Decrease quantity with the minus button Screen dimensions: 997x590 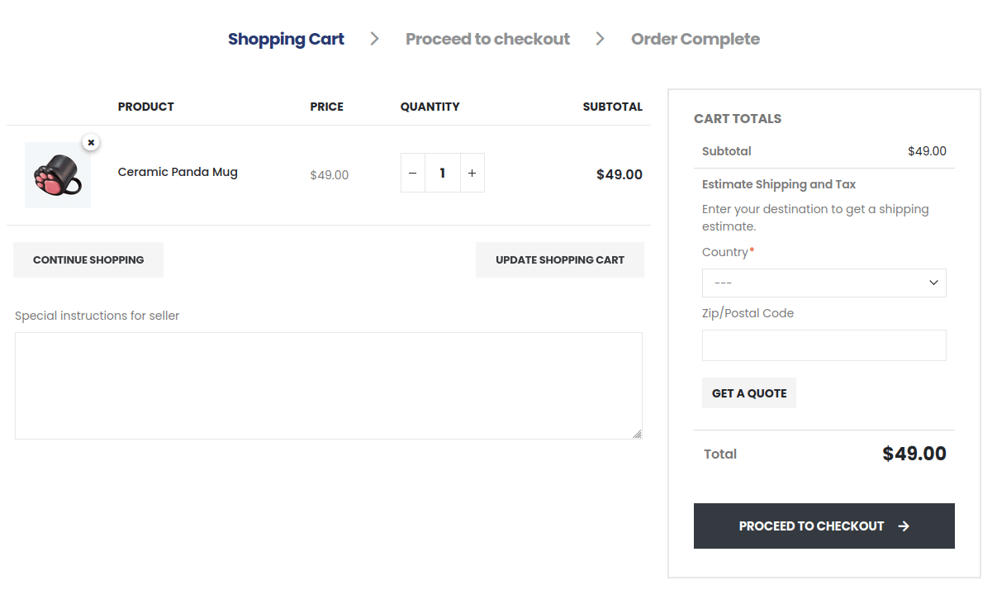pyautogui.click(x=413, y=173)
